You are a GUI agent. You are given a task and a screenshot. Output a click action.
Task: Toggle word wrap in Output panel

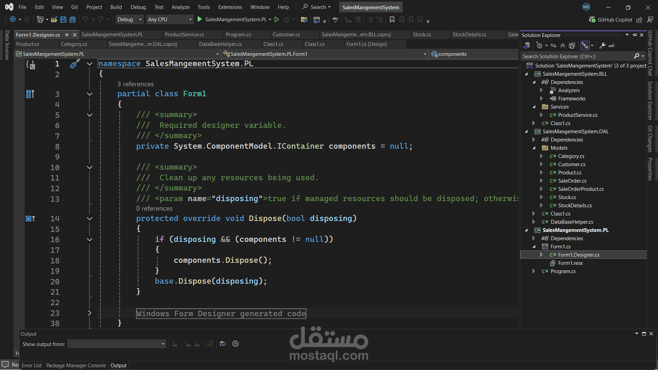[223, 344]
